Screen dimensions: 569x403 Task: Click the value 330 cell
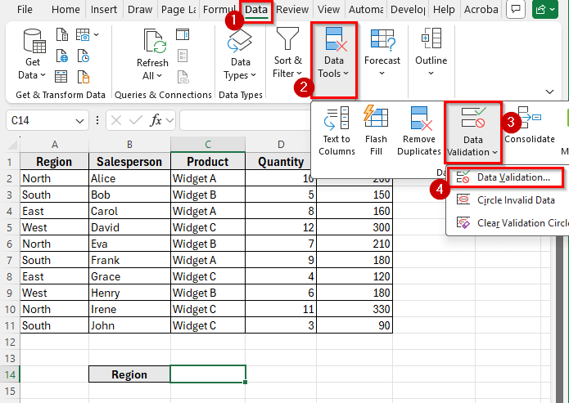coord(354,309)
